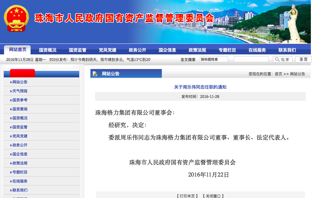Click the magnifier icon in 检索 button
The width and height of the screenshot is (314, 198).
point(277,59)
